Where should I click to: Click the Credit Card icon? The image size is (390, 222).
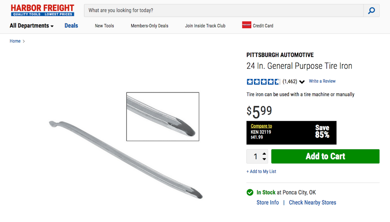tap(247, 25)
